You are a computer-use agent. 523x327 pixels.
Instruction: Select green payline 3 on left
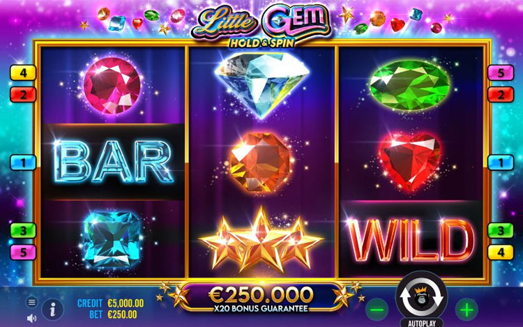pos(23,230)
